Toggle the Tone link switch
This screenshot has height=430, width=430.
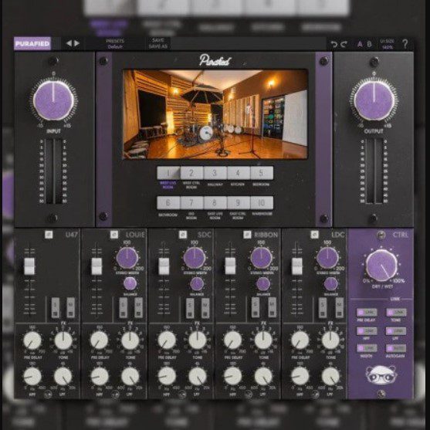(396, 313)
